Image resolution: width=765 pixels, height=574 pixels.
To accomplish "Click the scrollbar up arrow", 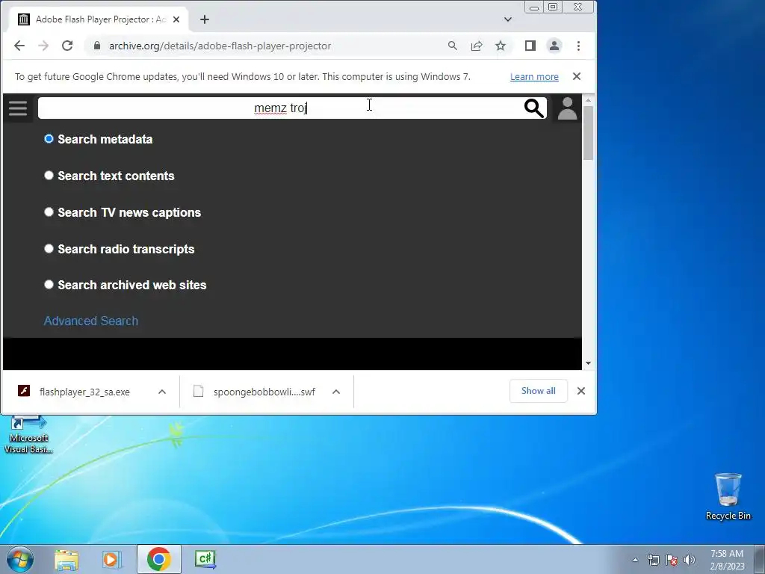I will [x=588, y=100].
